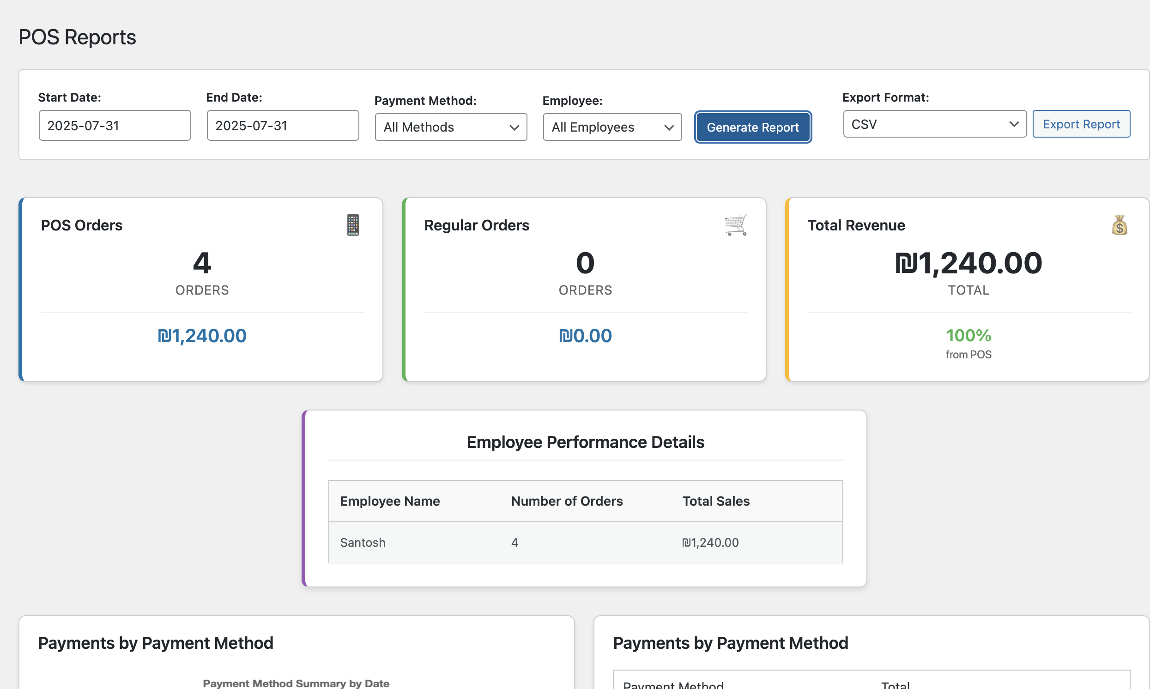Click the POS Orders ₪1,240.00 amount
This screenshot has width=1150, height=689.
click(202, 336)
